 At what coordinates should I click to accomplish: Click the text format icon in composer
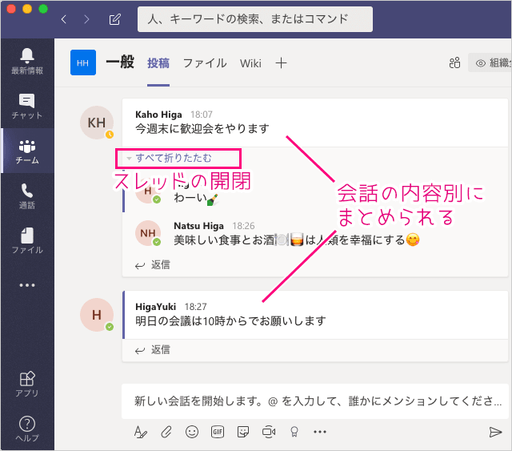tap(141, 432)
